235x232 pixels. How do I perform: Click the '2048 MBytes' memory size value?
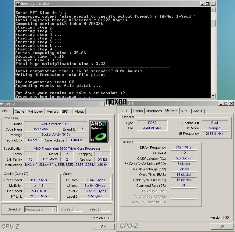pos(152,128)
